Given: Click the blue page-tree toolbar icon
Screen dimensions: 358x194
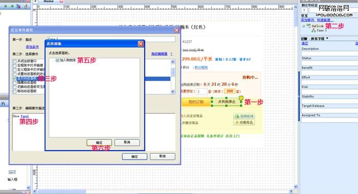Looking at the screenshot, I should (18, 7).
